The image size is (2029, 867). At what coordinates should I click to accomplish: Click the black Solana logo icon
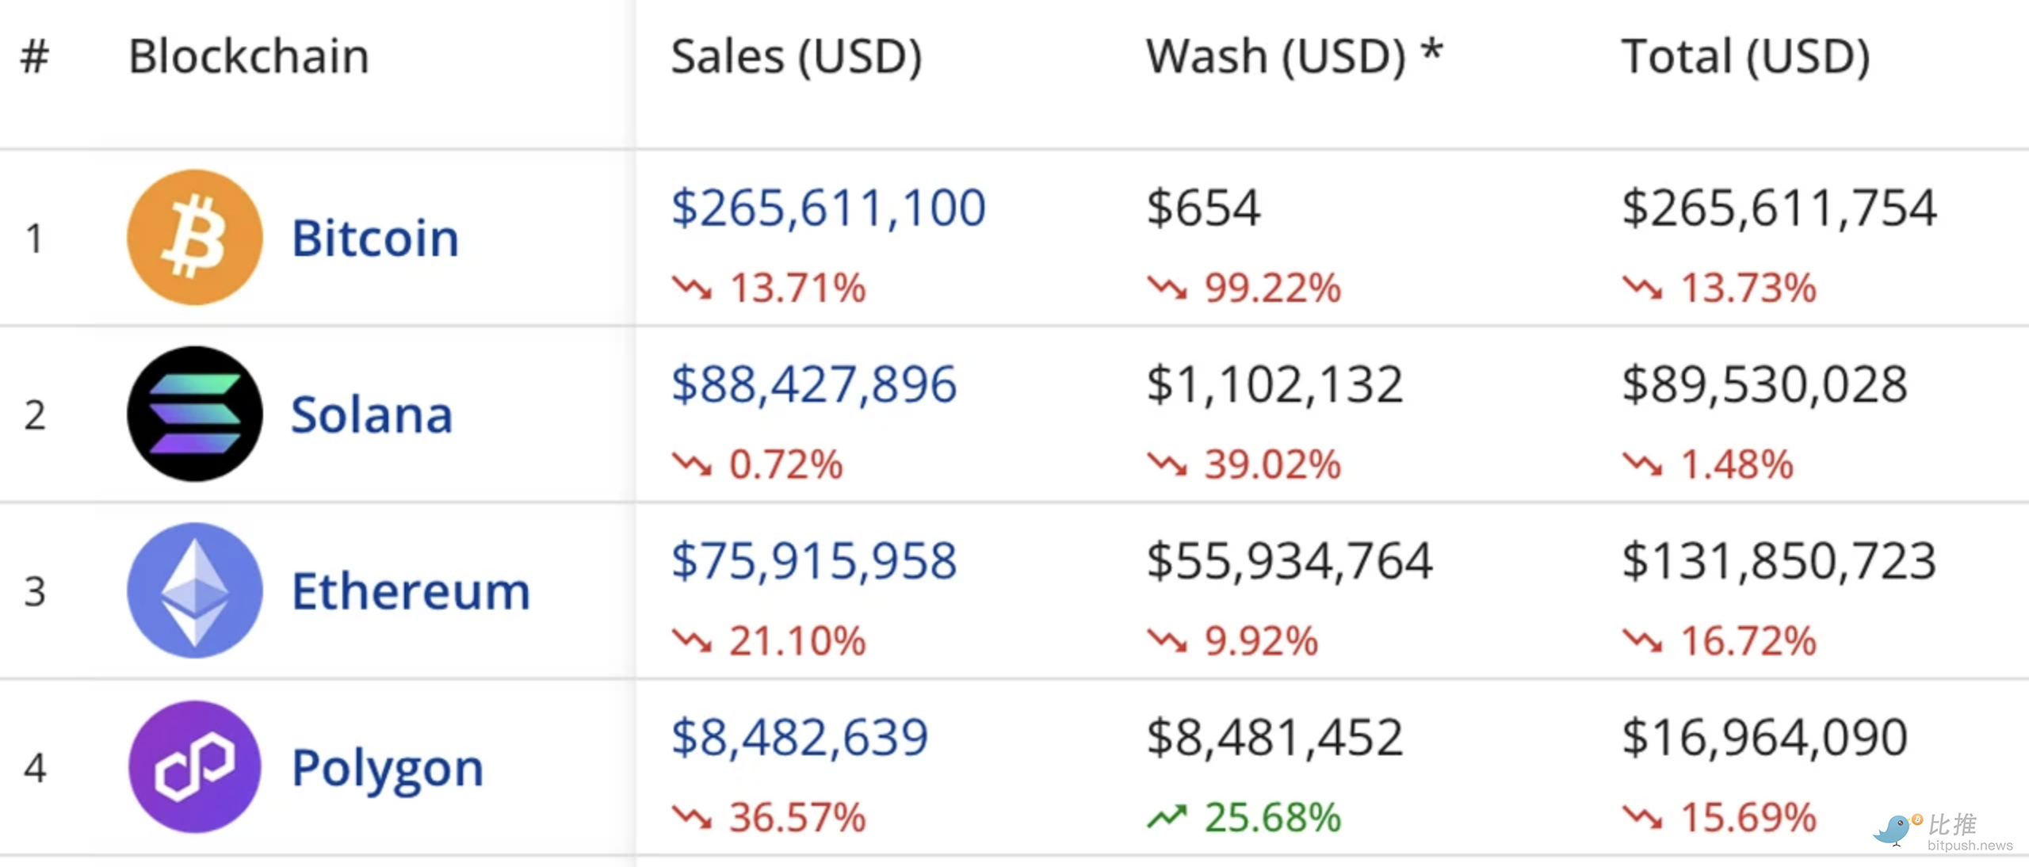point(195,414)
